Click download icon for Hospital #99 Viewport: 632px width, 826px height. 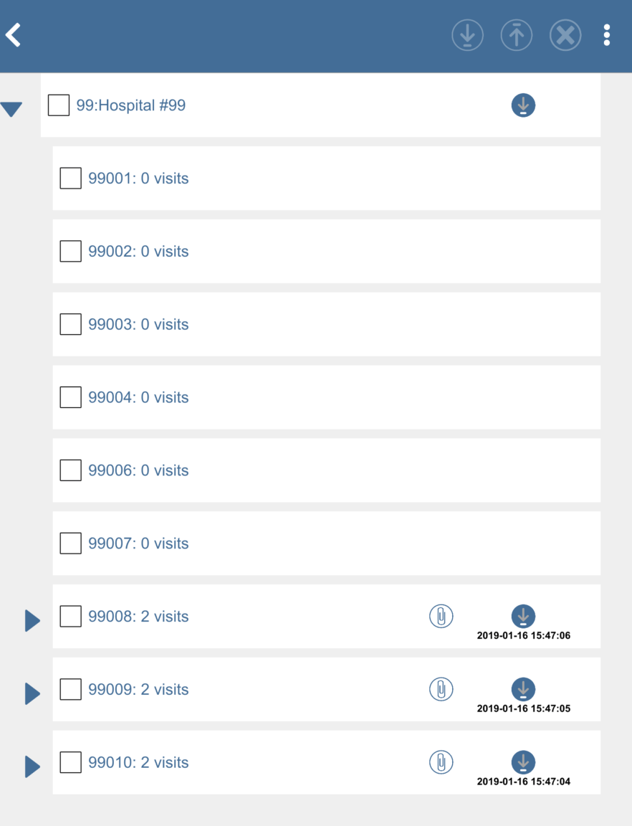[523, 105]
